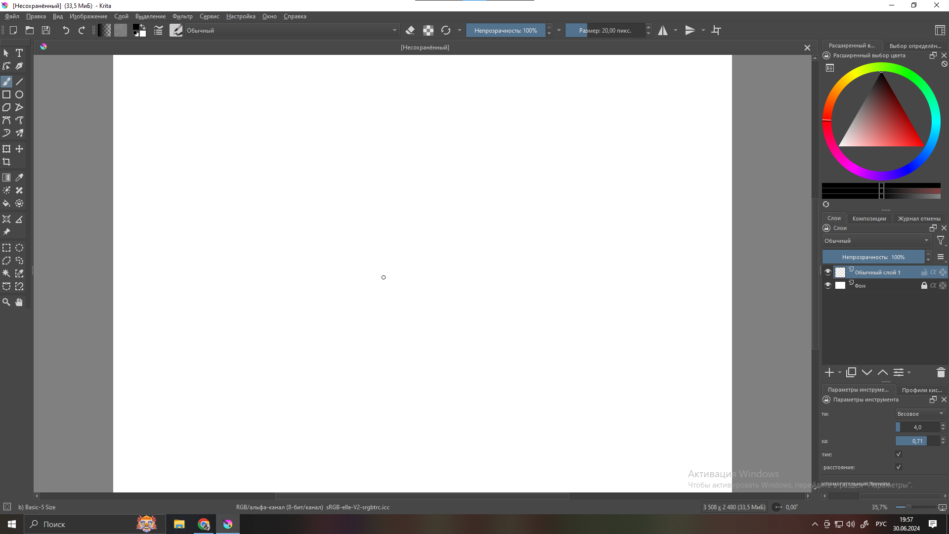Toggle eraser mode in toolbar
This screenshot has width=949, height=534.
point(410,31)
